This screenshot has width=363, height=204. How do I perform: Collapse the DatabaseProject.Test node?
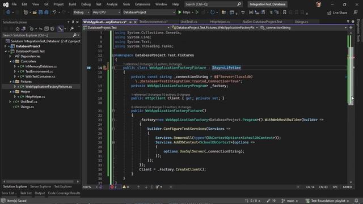pos(6,52)
